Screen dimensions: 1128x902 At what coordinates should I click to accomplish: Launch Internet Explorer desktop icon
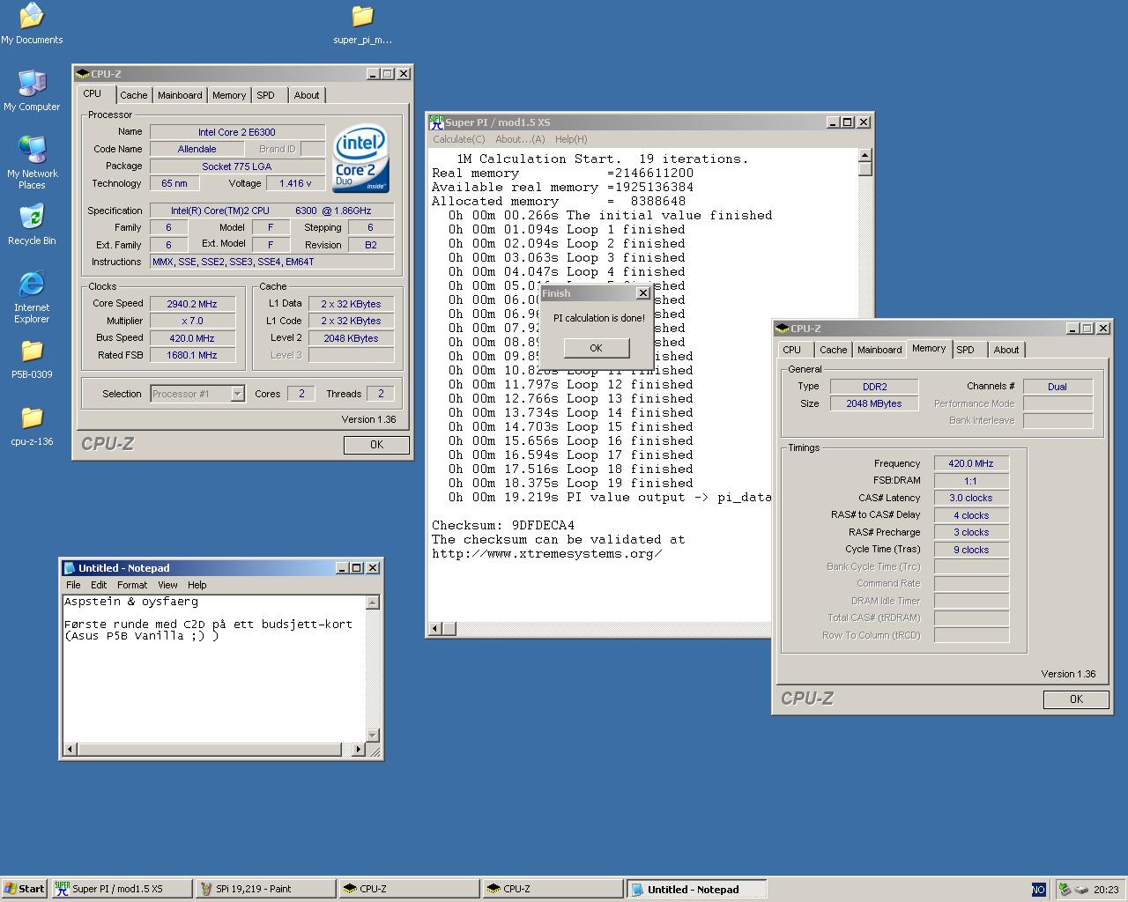32,297
